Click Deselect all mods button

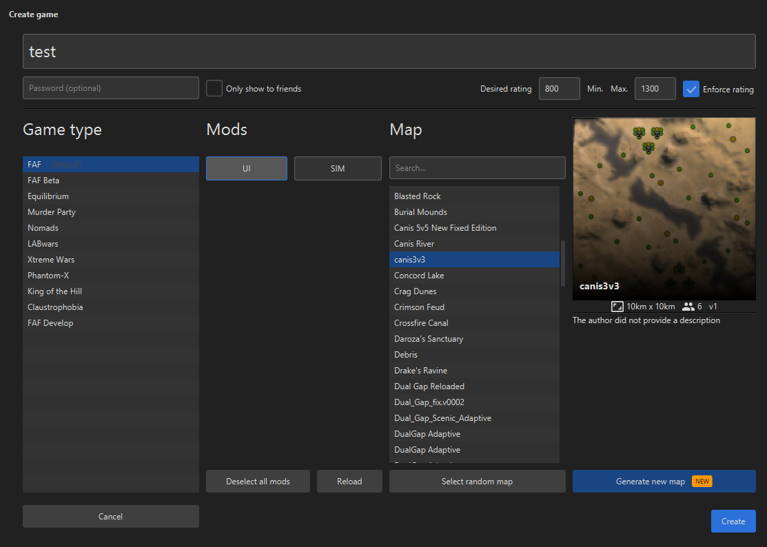point(258,482)
